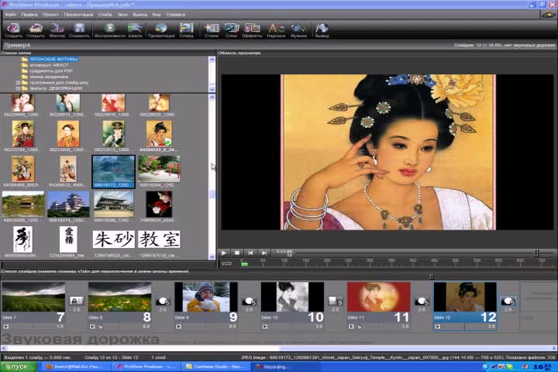
Task: Expand the фильтр ДЕФОРМАЦИЯ folder
Action: [18, 88]
